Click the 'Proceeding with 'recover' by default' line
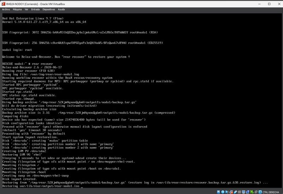 click(x=34, y=134)
